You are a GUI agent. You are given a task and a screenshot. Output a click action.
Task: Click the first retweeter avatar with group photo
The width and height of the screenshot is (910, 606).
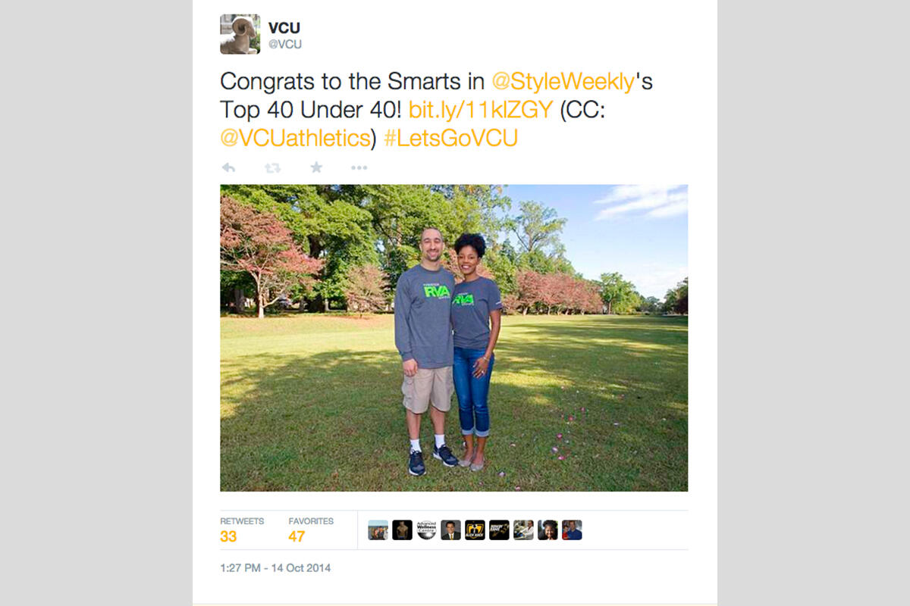[x=378, y=529]
